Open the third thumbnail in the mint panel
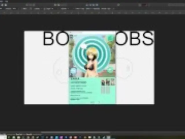The height and width of the screenshot is (139, 185). click(x=113, y=82)
